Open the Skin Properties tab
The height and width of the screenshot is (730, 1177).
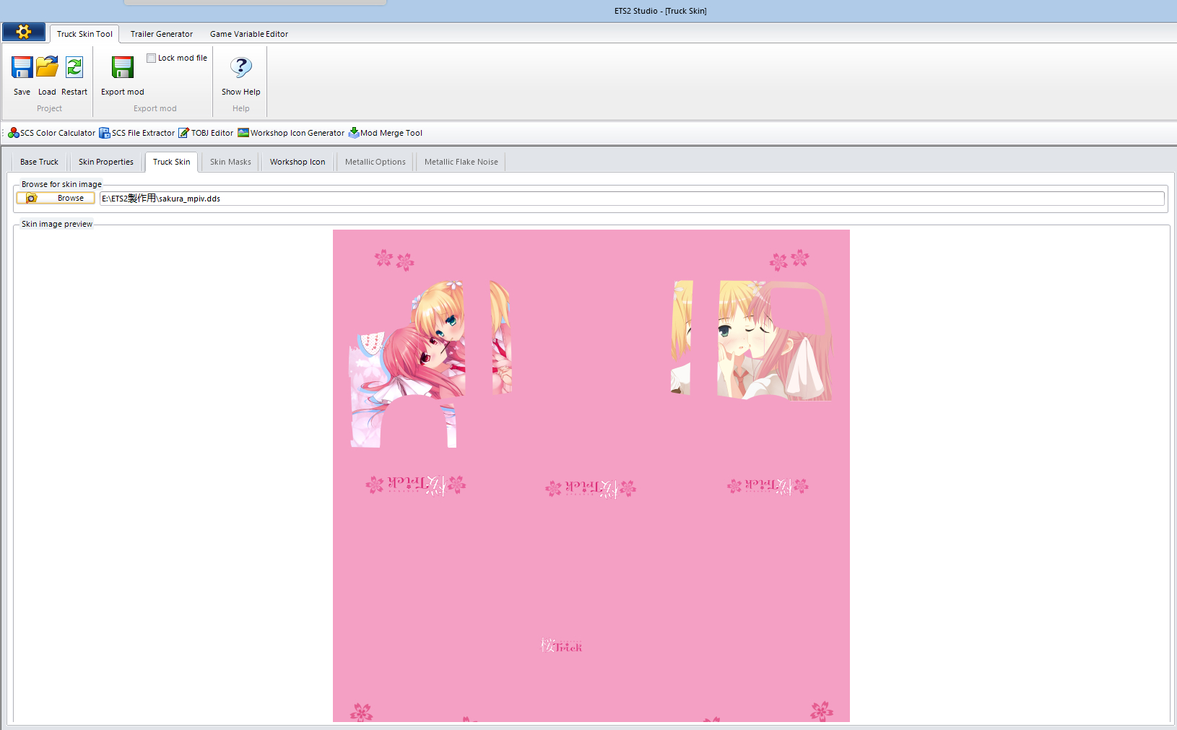click(106, 162)
